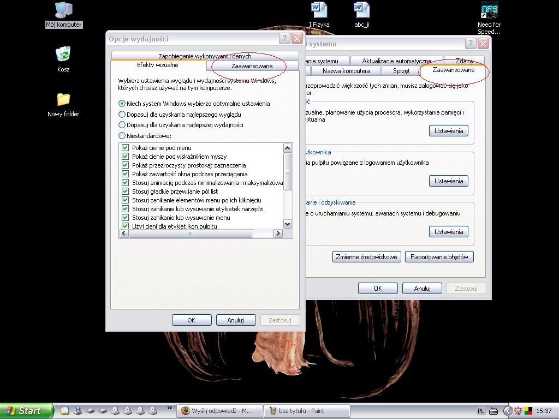Show hidden system tray icons arrow
The width and height of the screenshot is (559, 419).
pyautogui.click(x=507, y=411)
